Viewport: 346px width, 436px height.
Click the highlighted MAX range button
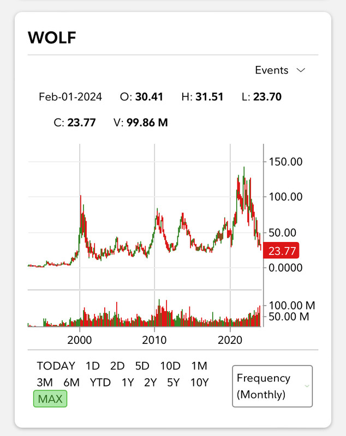click(x=50, y=399)
